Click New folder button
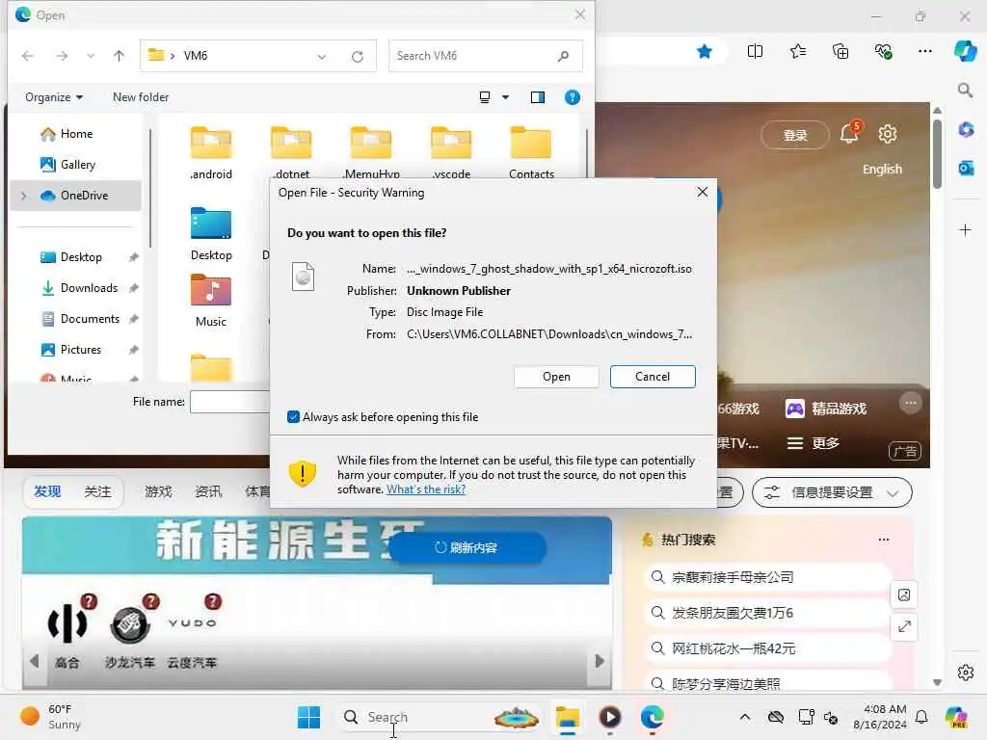Viewport: 987px width, 740px height. pyautogui.click(x=141, y=97)
